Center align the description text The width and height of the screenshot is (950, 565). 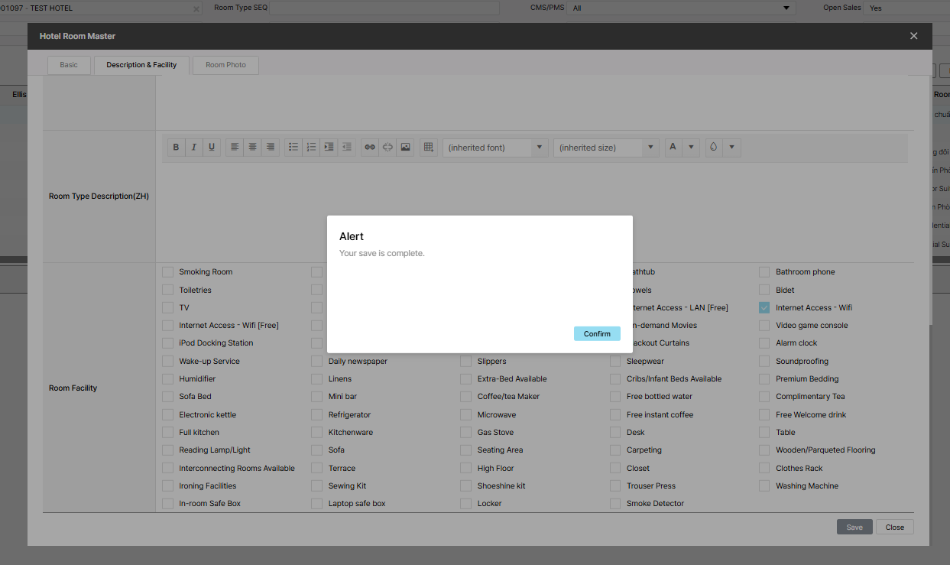point(252,148)
